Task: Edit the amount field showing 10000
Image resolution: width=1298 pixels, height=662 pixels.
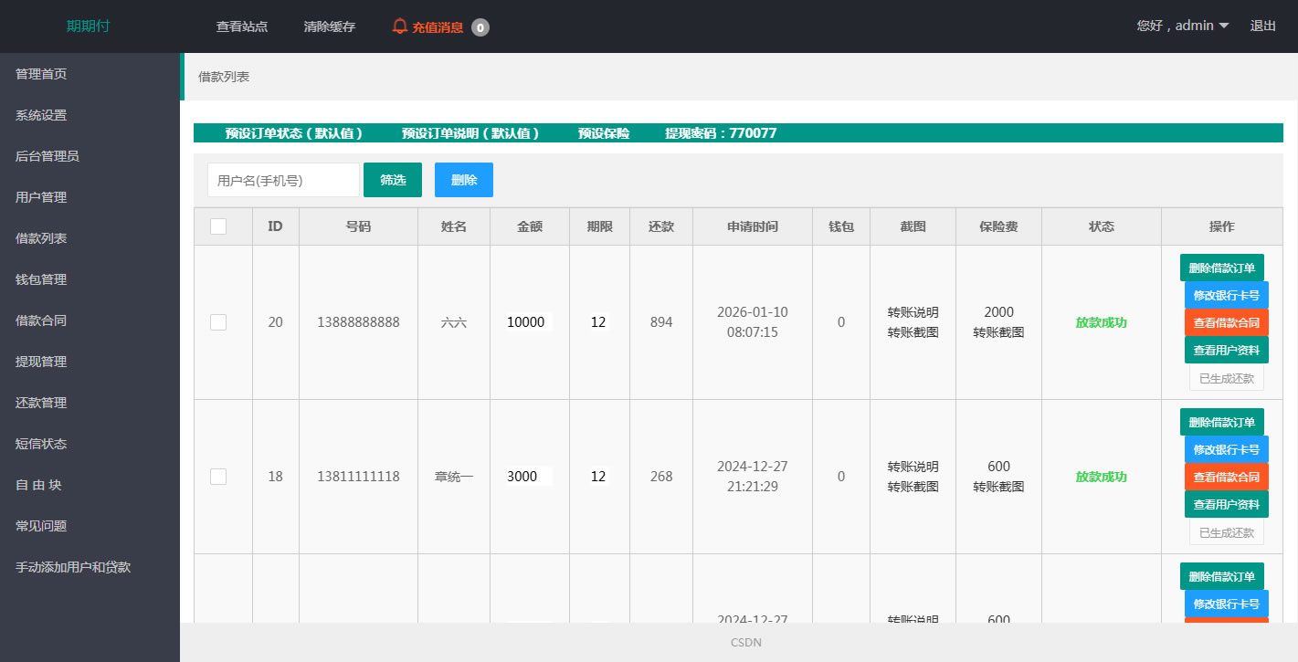Action: point(528,322)
